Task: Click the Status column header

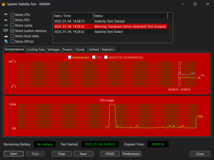Action: (x=130, y=16)
